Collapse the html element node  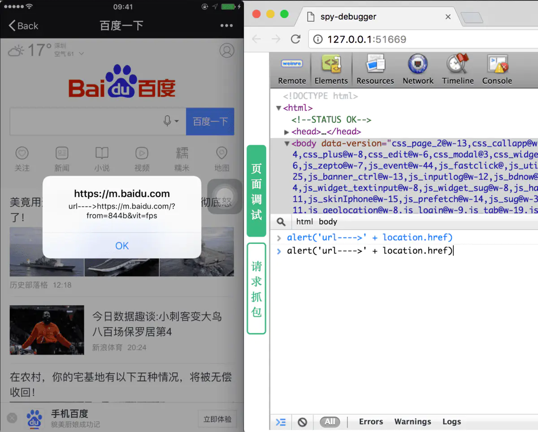point(278,108)
